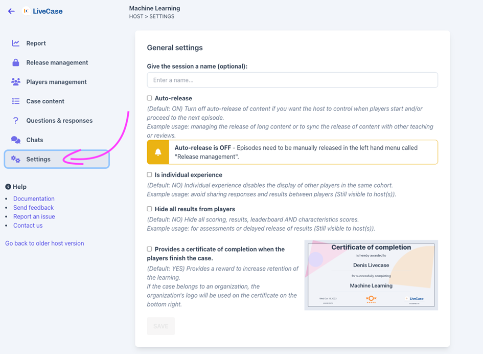Click Go back to older host version

tap(44, 244)
